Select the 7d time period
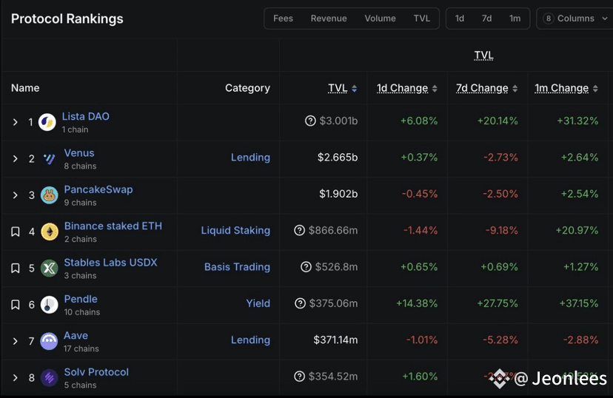 tap(486, 18)
